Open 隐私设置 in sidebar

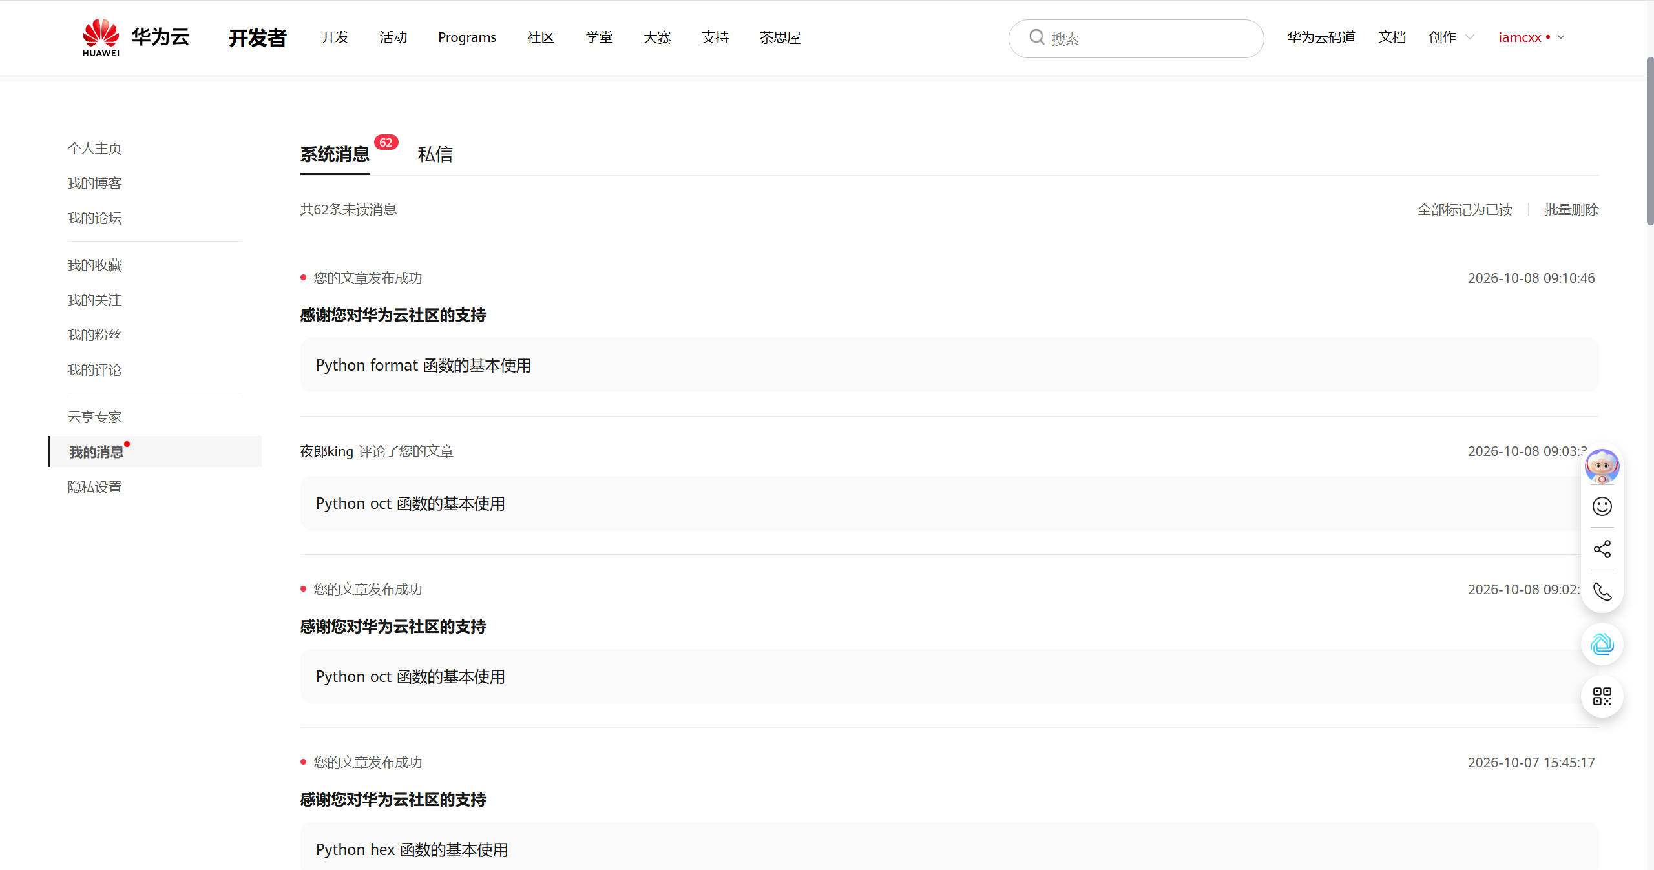tap(94, 487)
